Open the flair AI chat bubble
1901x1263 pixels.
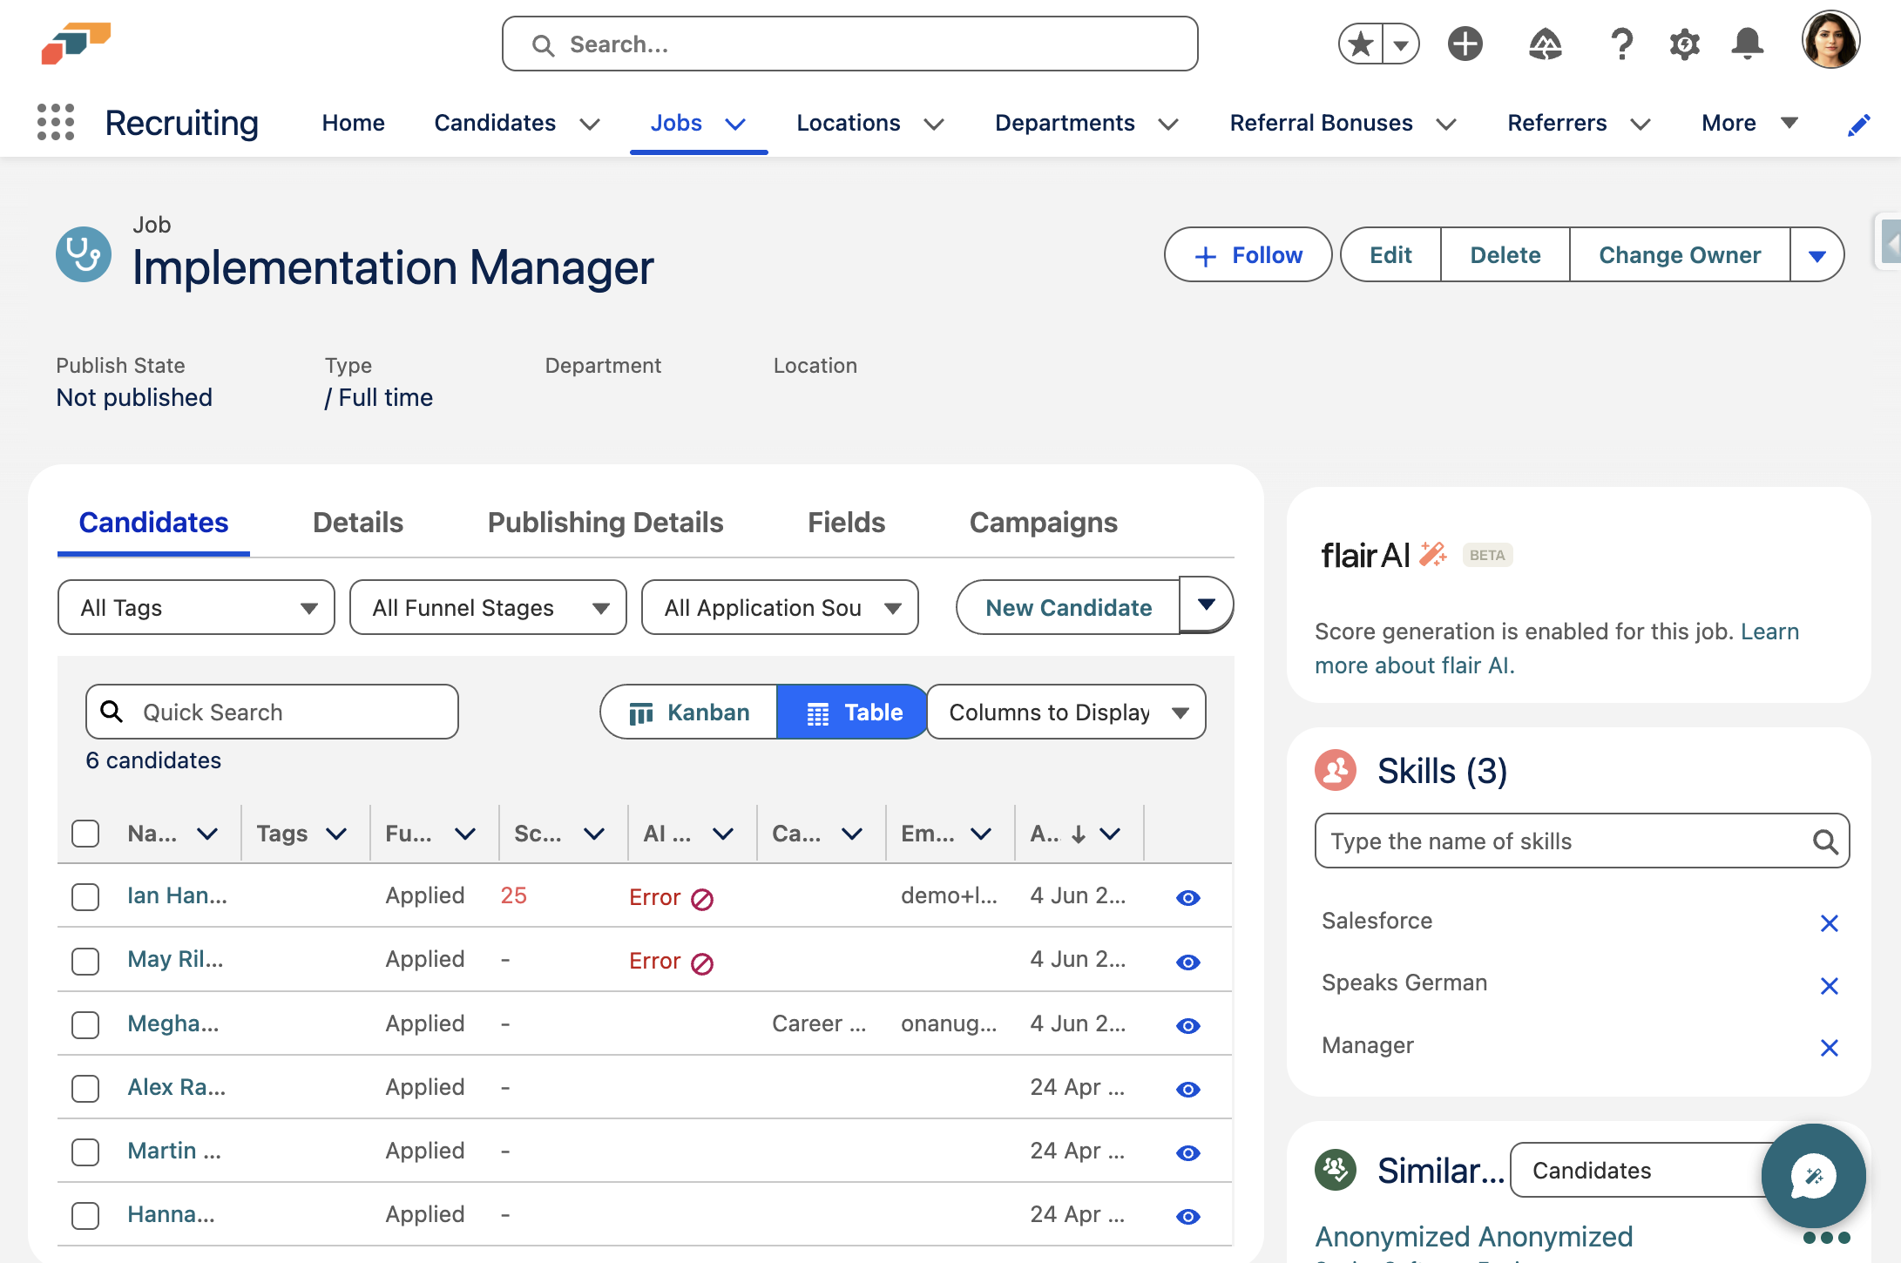(1813, 1176)
